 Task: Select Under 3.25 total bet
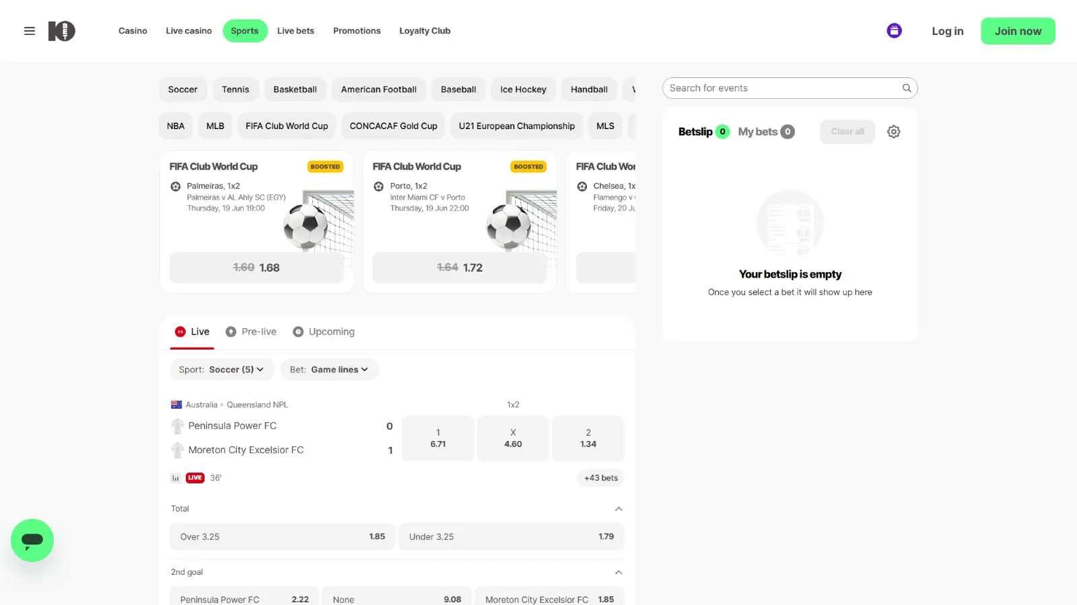[511, 536]
